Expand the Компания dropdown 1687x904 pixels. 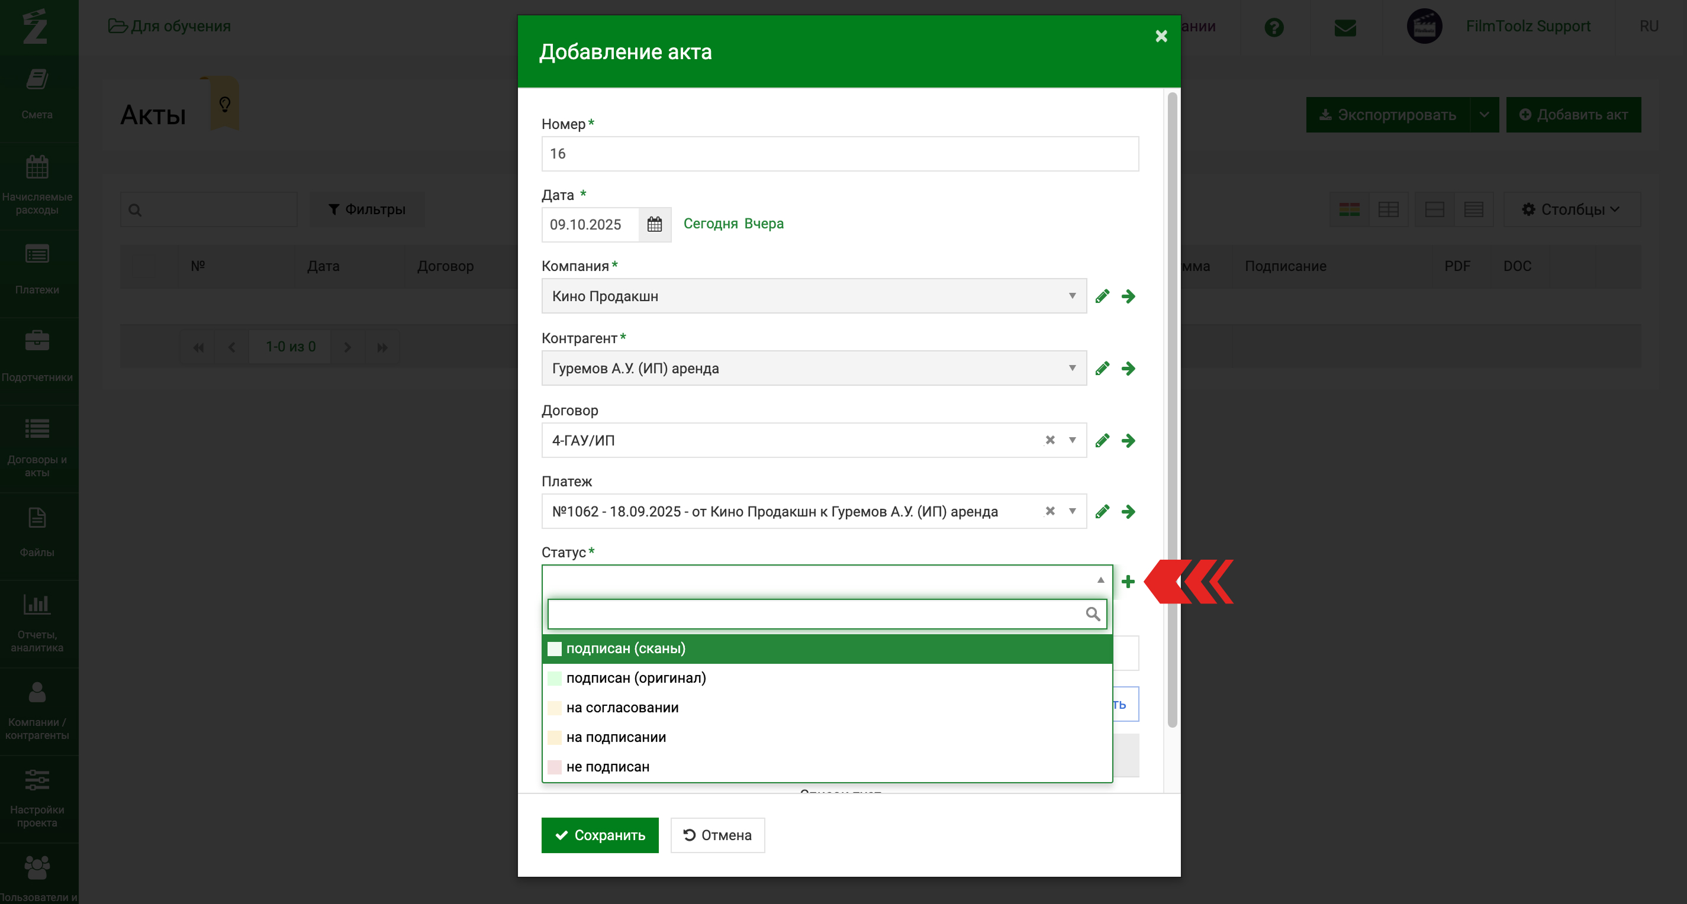tap(1072, 296)
